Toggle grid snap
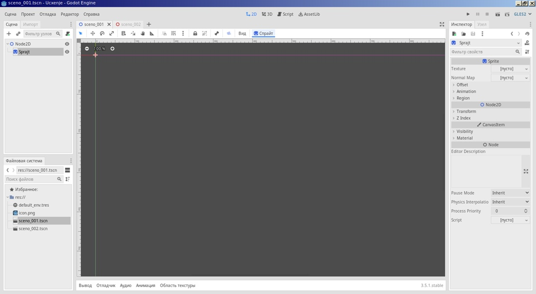The width and height of the screenshot is (536, 294). [x=174, y=33]
